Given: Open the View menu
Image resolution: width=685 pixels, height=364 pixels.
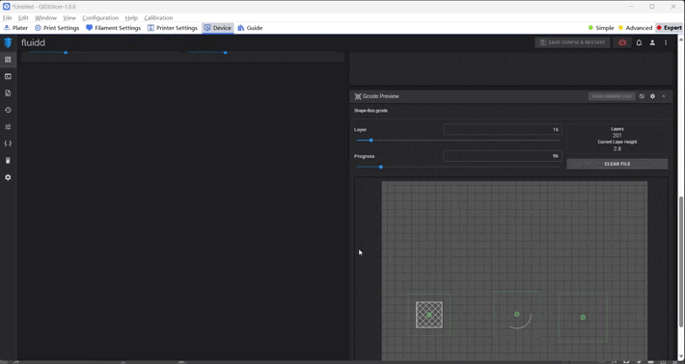Looking at the screenshot, I should (69, 18).
